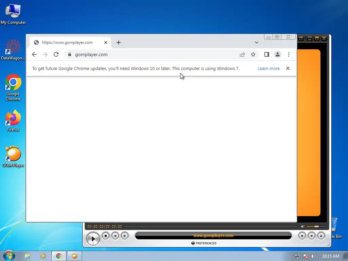The image size is (348, 261).
Task: Click the share page icon in address bar
Action: 242,55
